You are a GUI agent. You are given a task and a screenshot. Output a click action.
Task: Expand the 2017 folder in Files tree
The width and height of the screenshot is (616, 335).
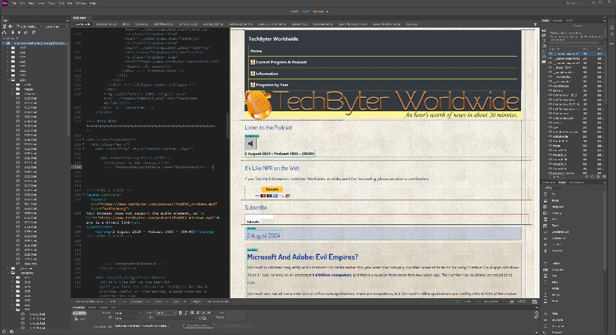[8, 47]
